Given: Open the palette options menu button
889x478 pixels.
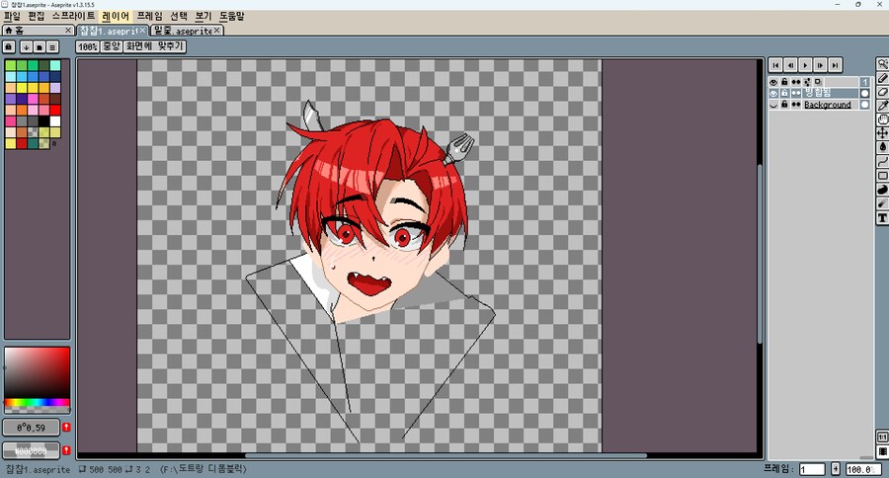Looking at the screenshot, I should point(52,46).
